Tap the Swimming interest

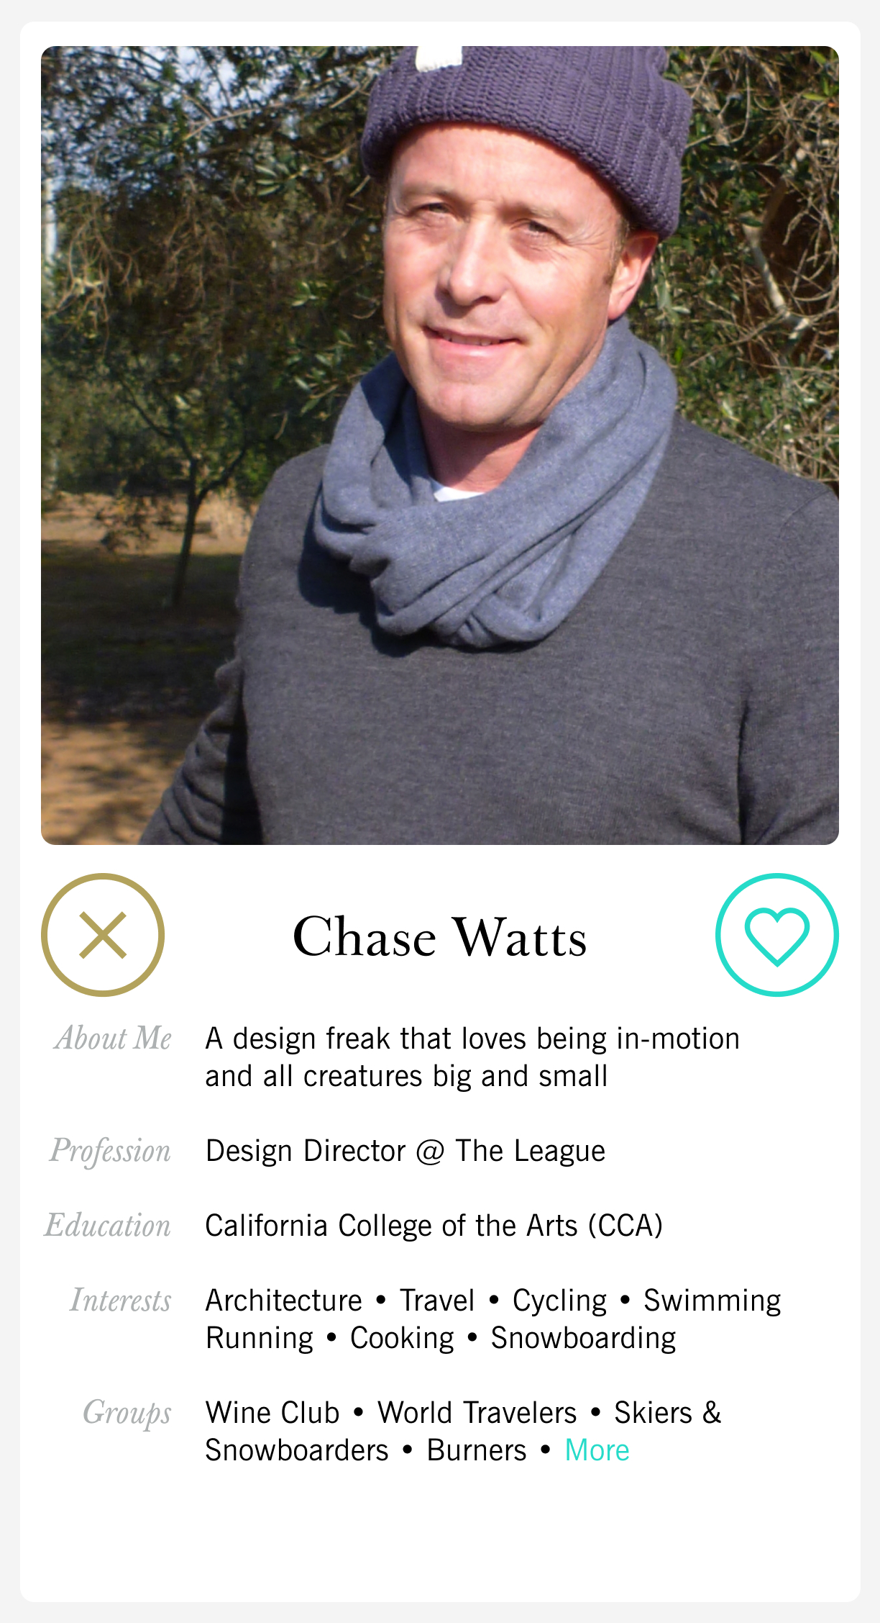pyautogui.click(x=712, y=1301)
